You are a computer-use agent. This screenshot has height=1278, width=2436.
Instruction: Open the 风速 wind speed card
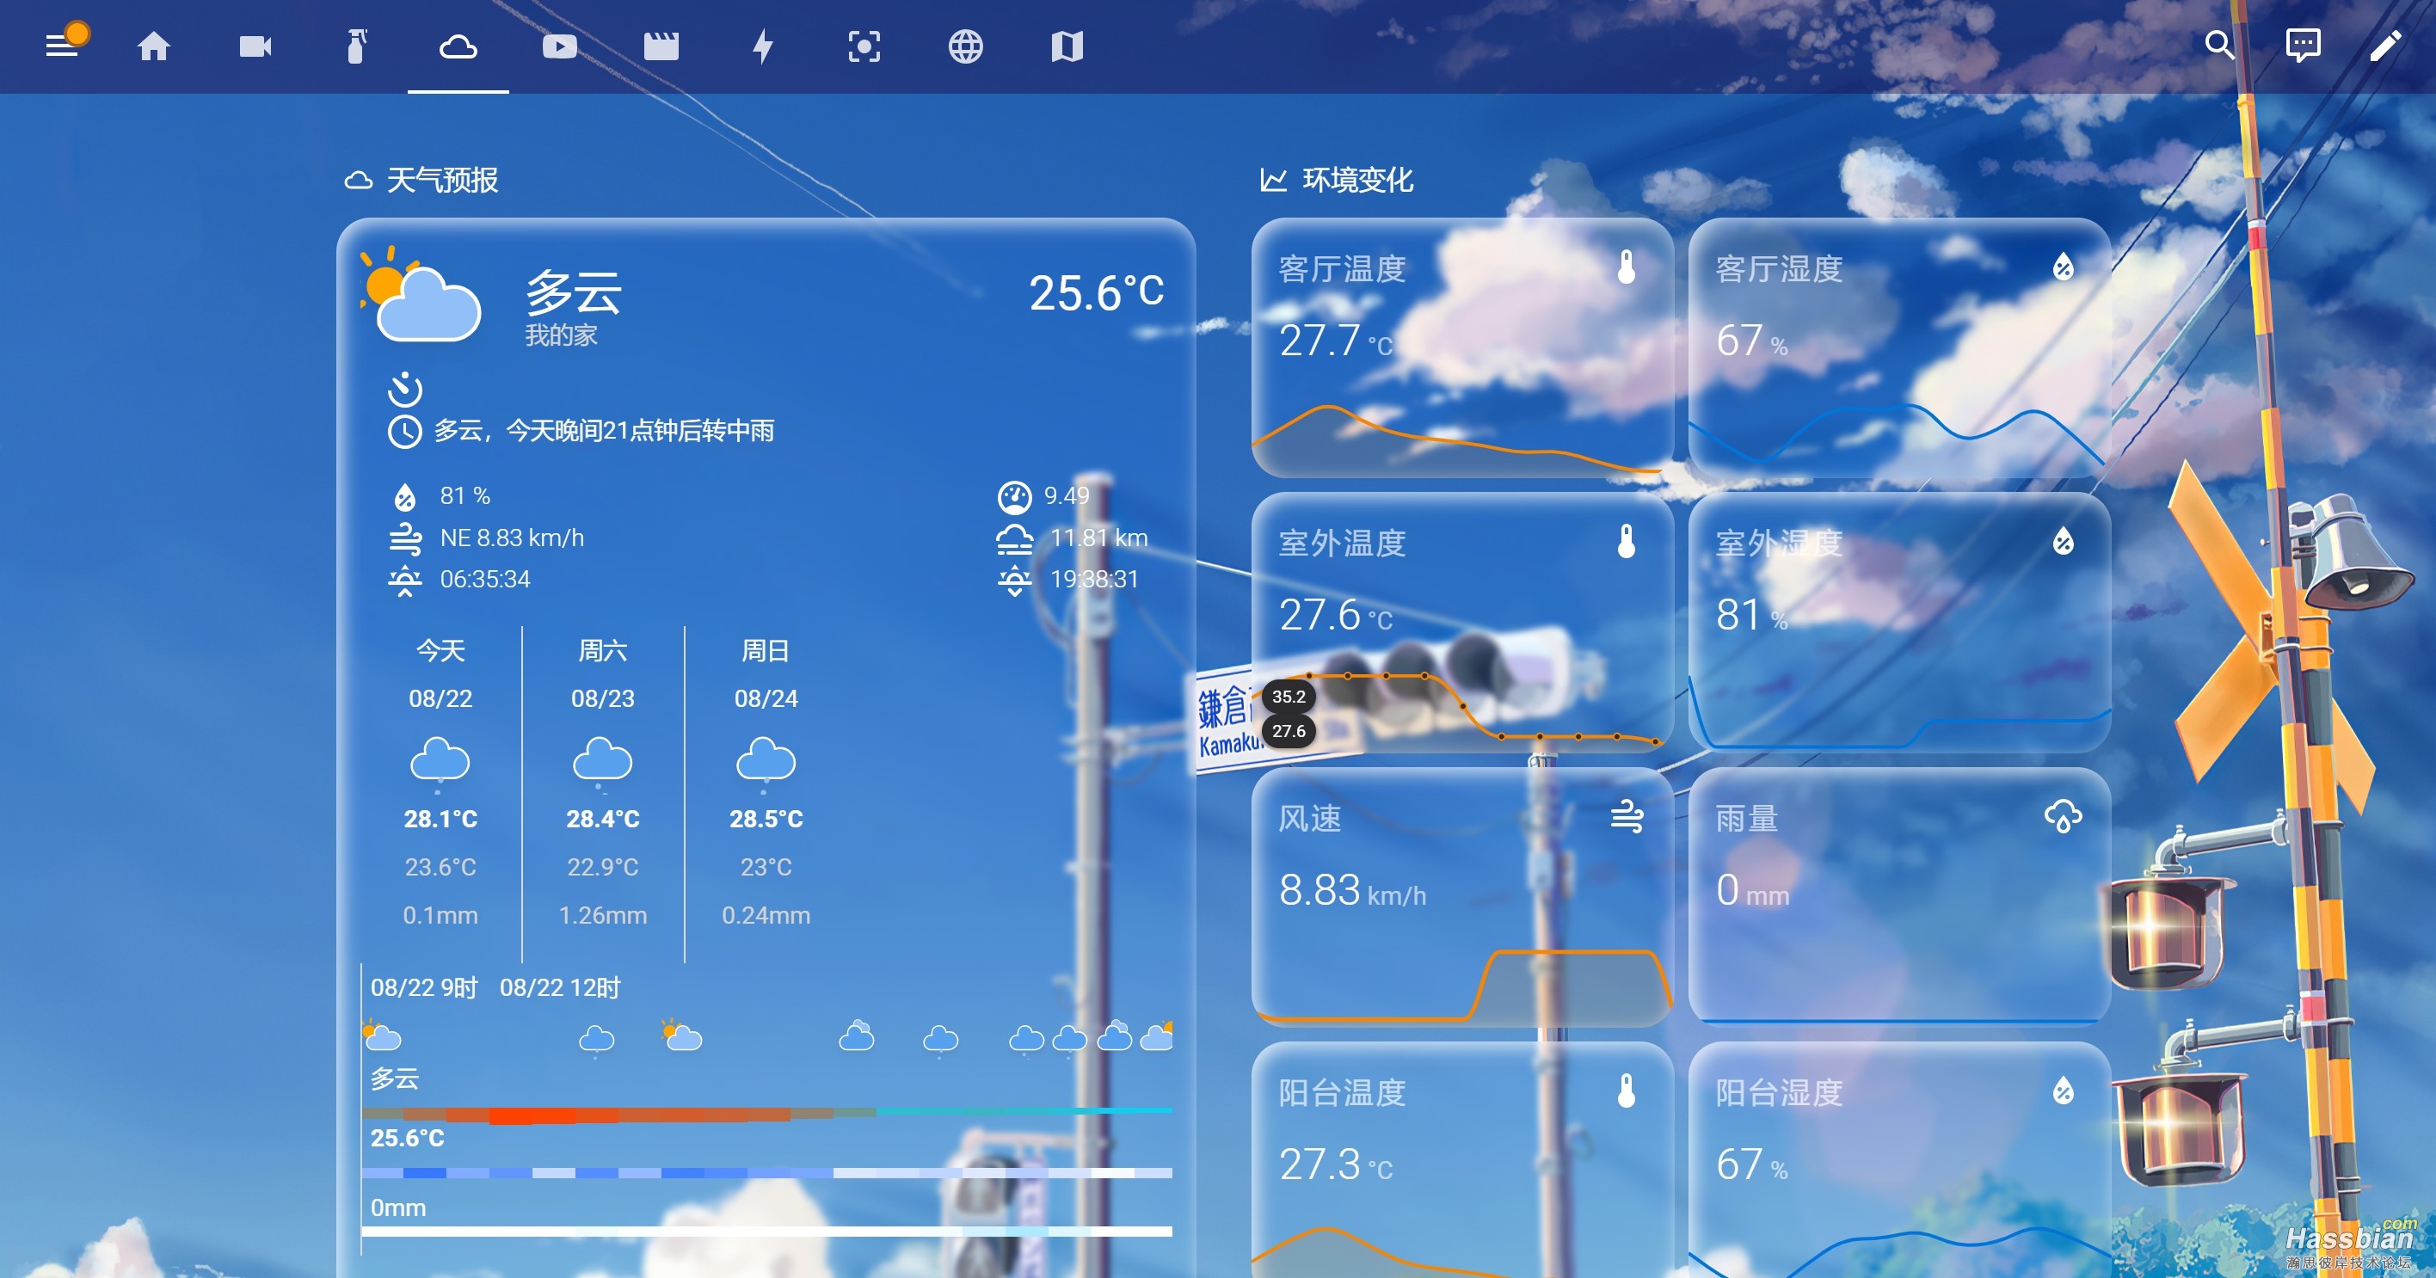click(x=1462, y=897)
